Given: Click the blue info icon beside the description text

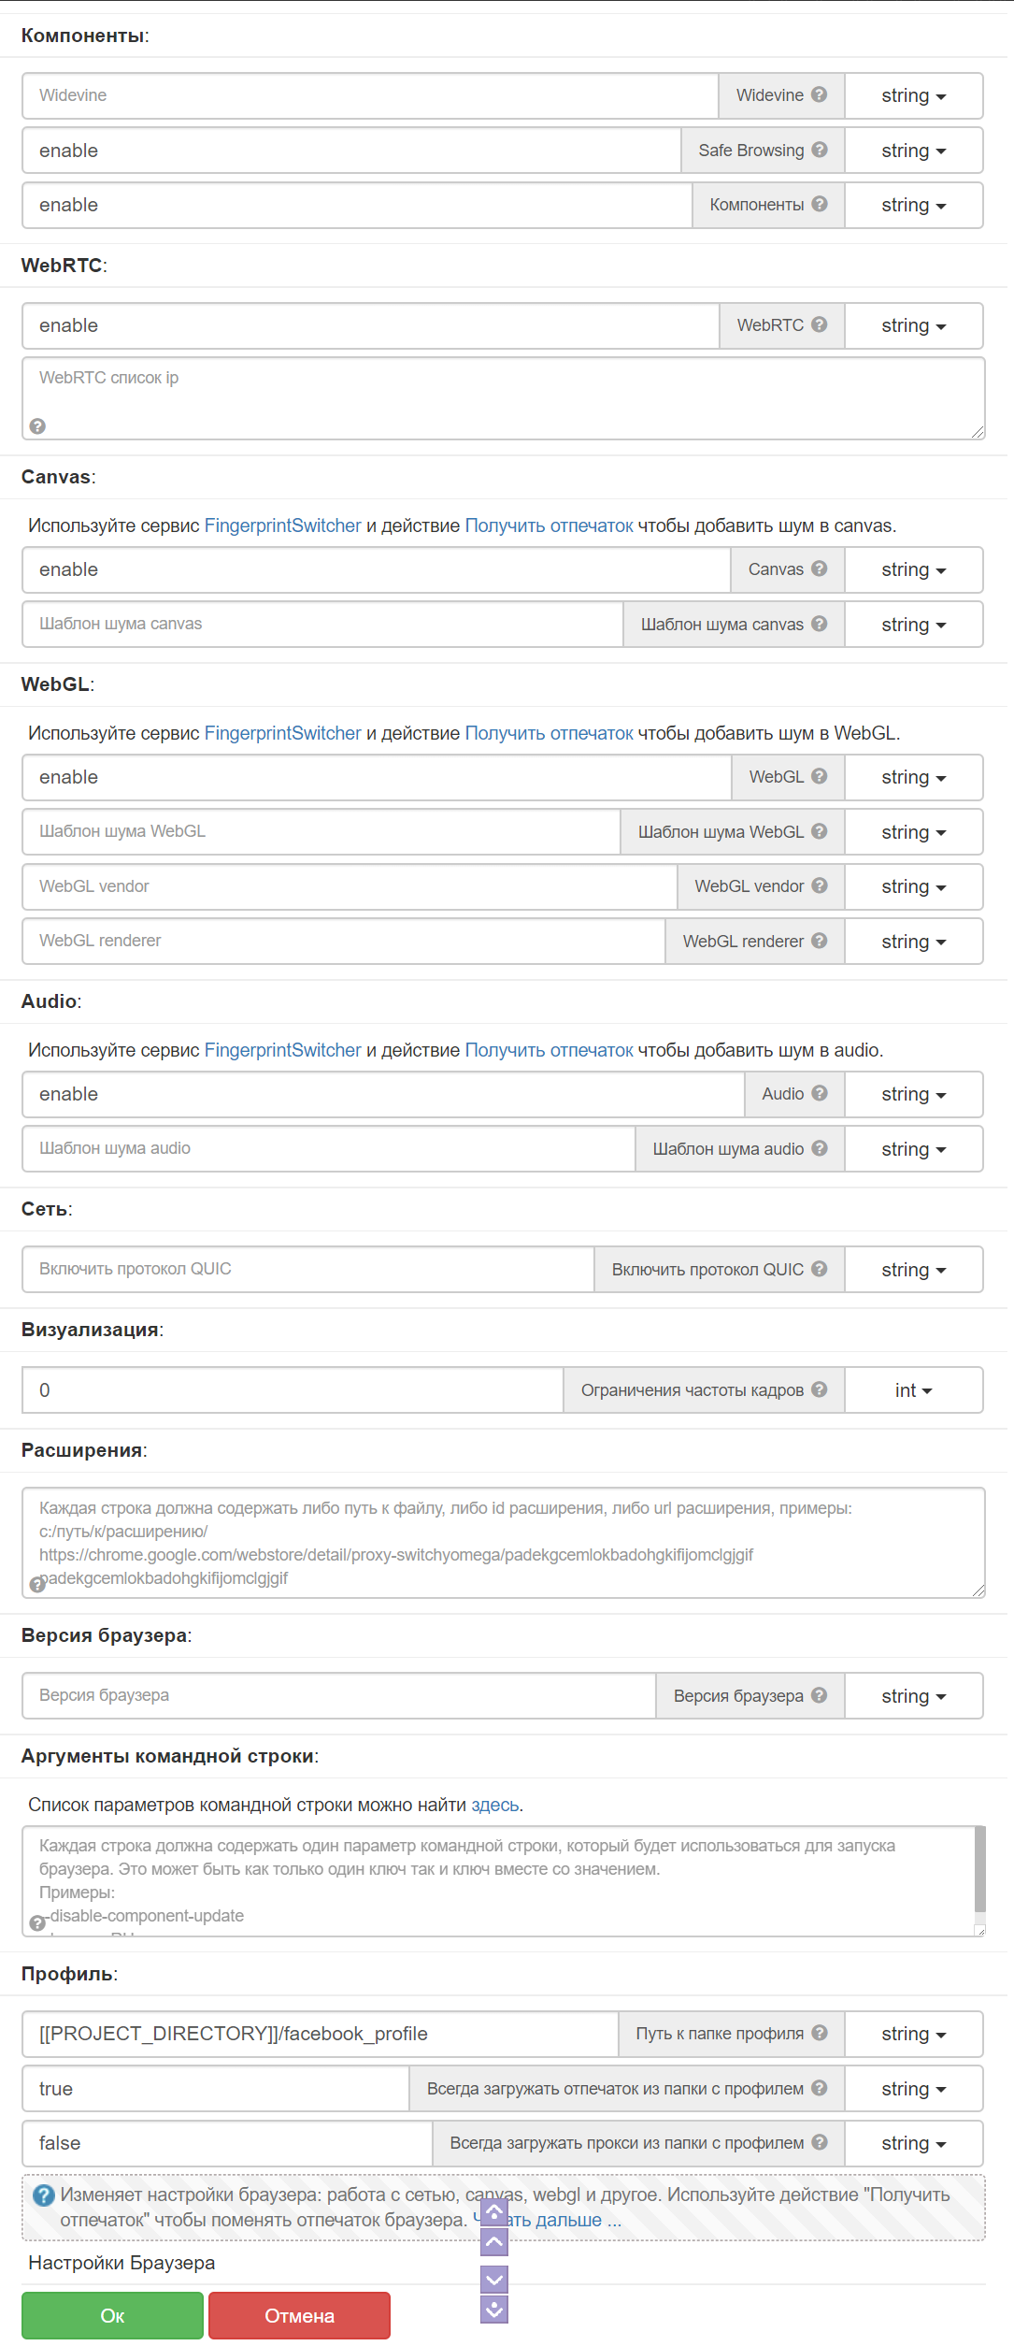Looking at the screenshot, I should (43, 2195).
